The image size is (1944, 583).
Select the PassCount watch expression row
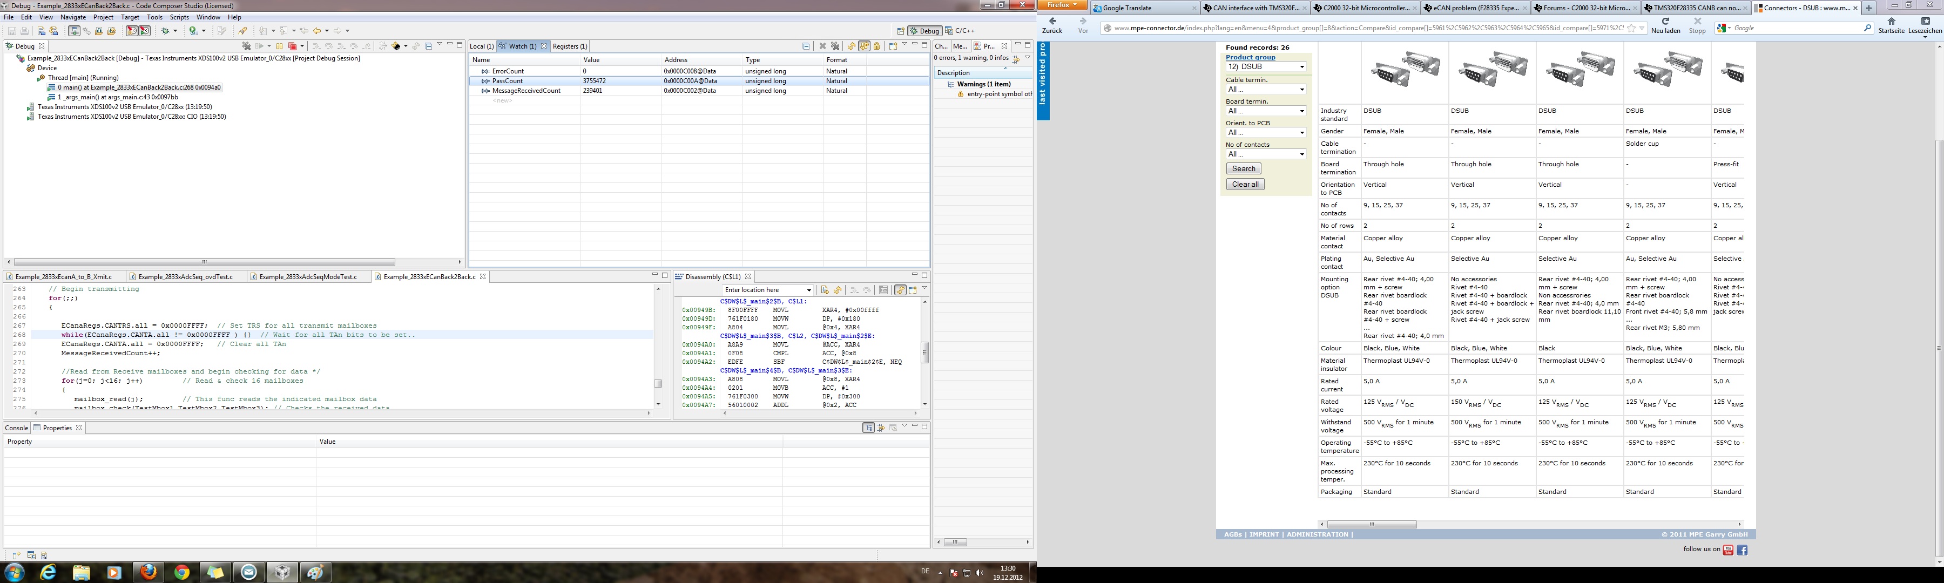click(507, 80)
